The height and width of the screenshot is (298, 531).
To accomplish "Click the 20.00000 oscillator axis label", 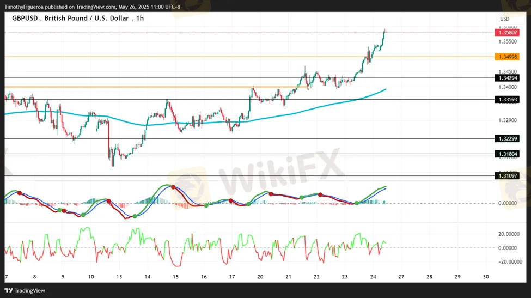I will 509,235.
